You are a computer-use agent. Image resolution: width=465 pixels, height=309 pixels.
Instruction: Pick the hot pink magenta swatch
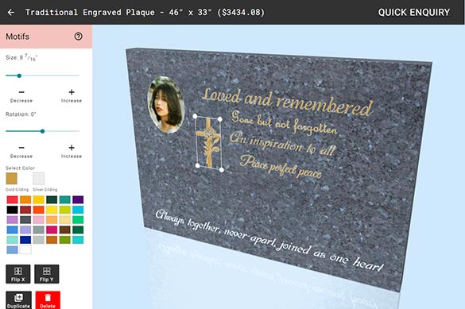[52, 230]
